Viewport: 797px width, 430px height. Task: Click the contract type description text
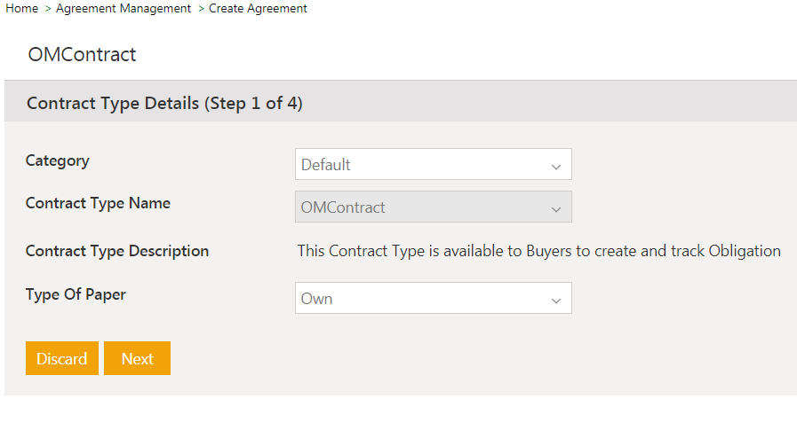coord(538,251)
